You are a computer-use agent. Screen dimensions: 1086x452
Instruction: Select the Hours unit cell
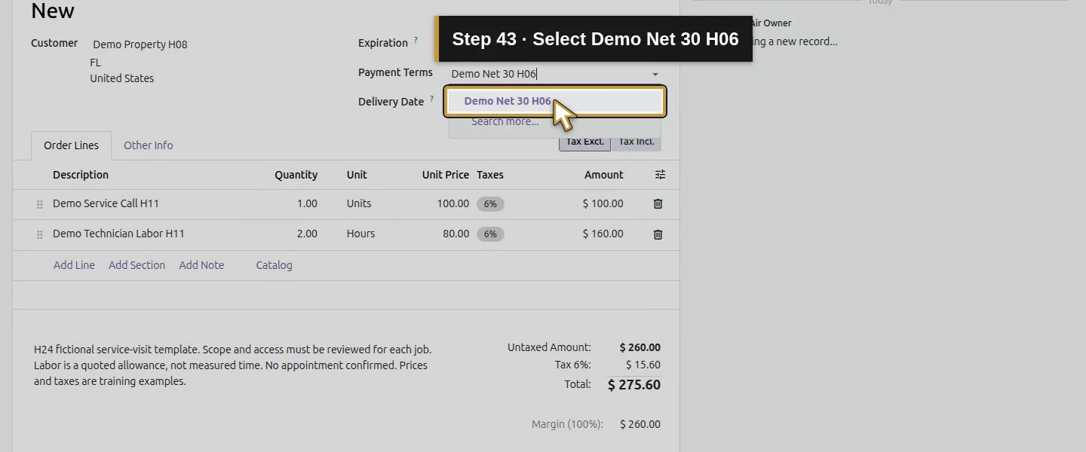[360, 234]
